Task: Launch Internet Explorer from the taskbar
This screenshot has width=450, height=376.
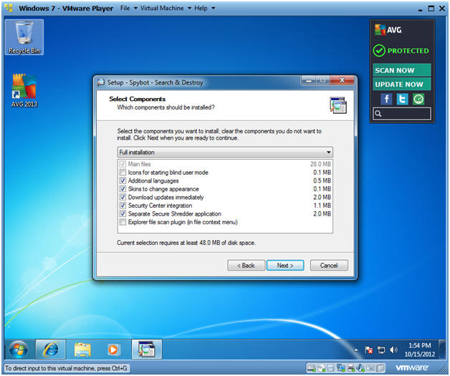Action: [51, 350]
